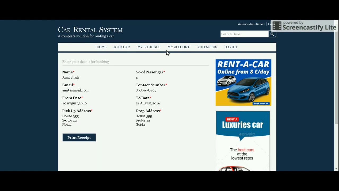
Task: Select MY ACCOUNT menu item
Action: (x=178, y=47)
